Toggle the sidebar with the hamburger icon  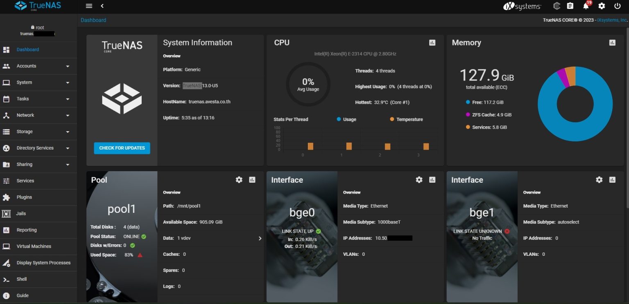pyautogui.click(x=89, y=6)
